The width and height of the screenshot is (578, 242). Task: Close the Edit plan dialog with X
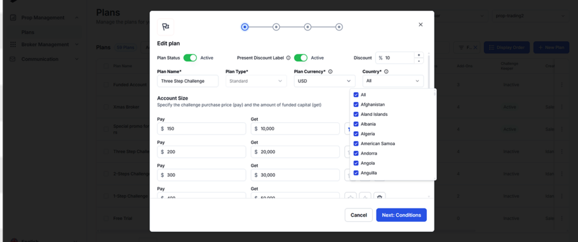(421, 25)
